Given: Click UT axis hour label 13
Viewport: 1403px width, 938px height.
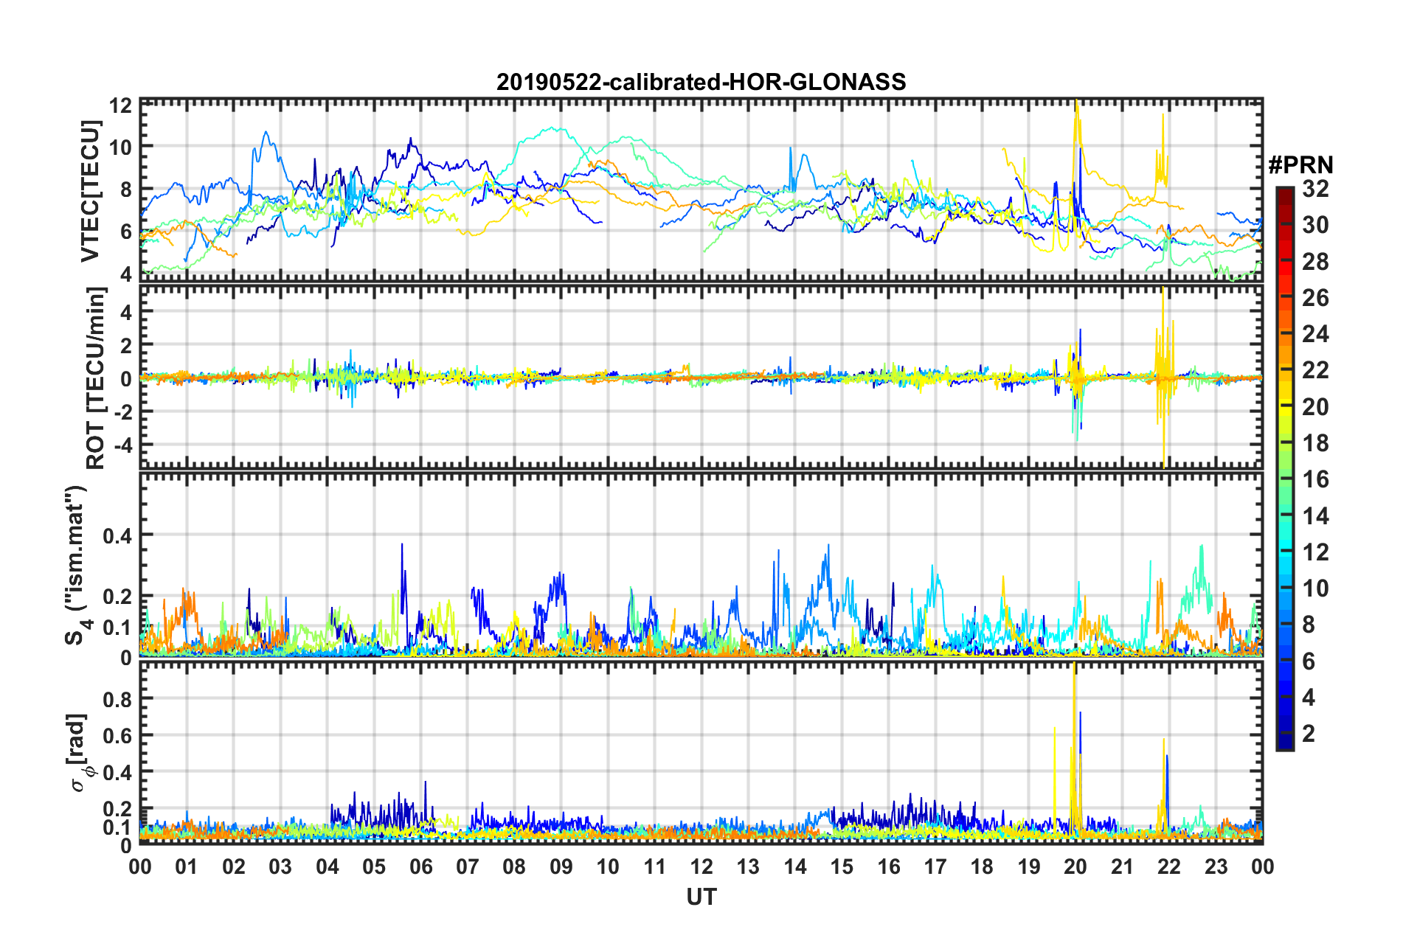Looking at the screenshot, I should click(748, 866).
